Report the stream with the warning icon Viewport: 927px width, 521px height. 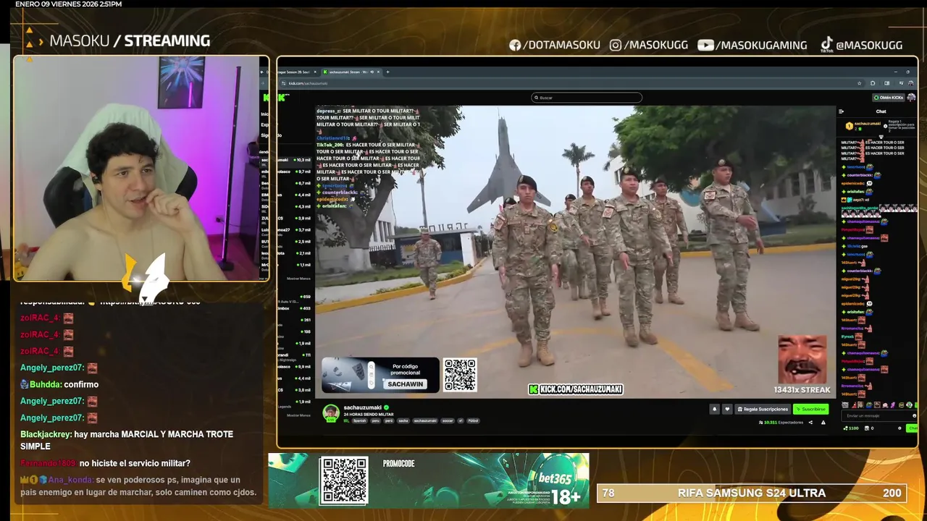point(823,423)
